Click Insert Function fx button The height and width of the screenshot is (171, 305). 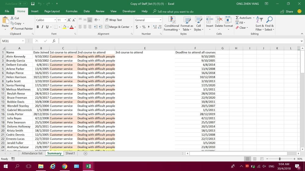pos(54,41)
